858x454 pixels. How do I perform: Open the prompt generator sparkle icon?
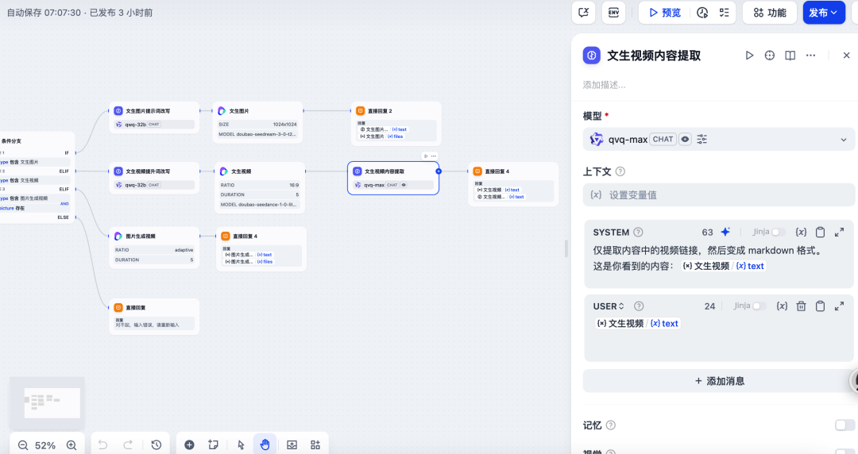click(x=725, y=232)
